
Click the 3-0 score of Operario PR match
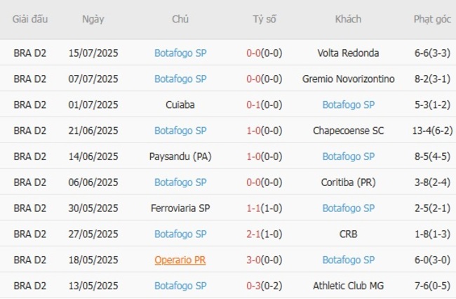253,260
